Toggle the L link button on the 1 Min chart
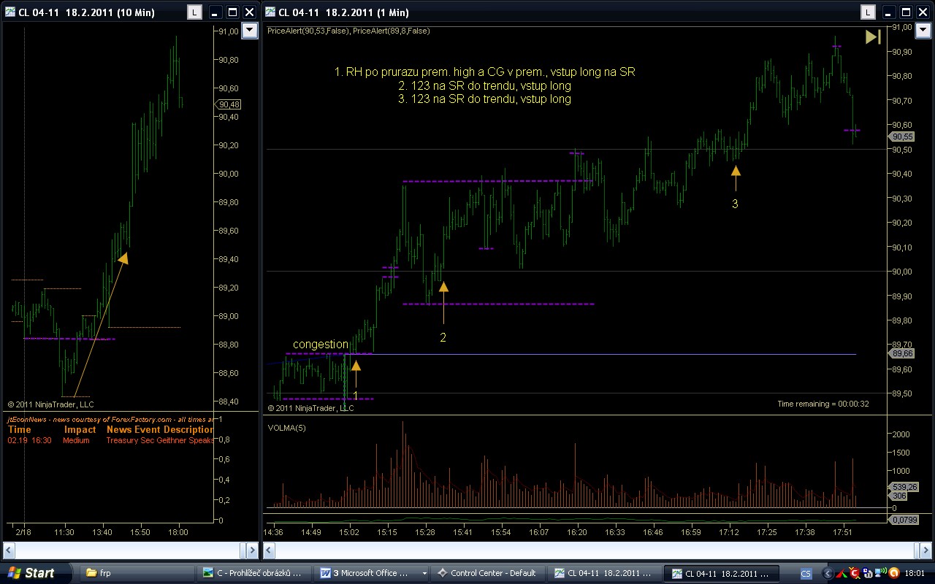Screen dimensions: 935x584 [867, 12]
